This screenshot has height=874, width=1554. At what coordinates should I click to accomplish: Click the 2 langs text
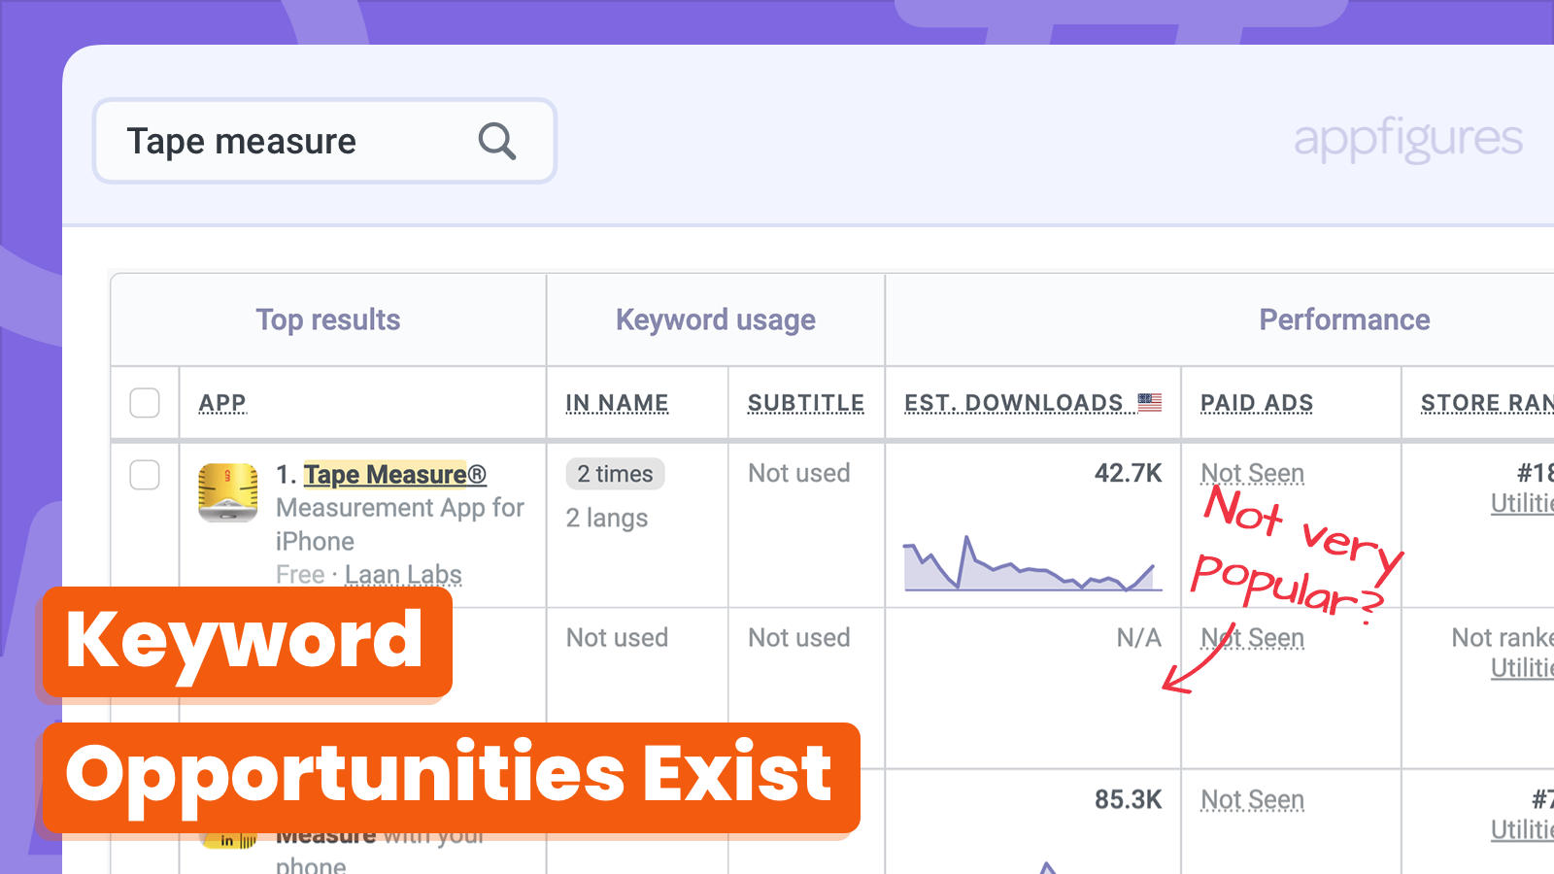click(607, 518)
